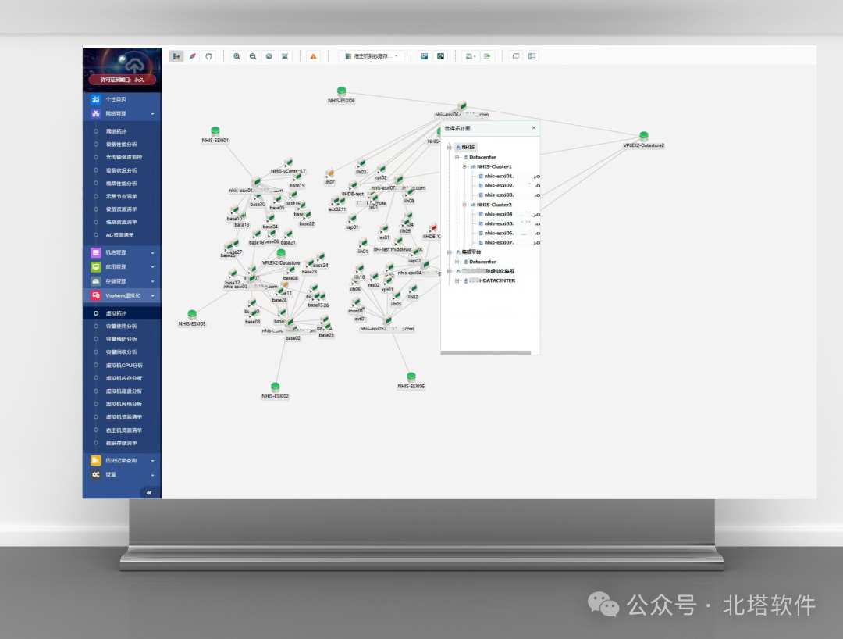The width and height of the screenshot is (843, 639).
Task: Collapse the NHIS-Cluster1 tree node
Action: [x=464, y=166]
